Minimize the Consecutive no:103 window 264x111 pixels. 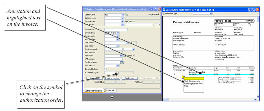coord(250,10)
